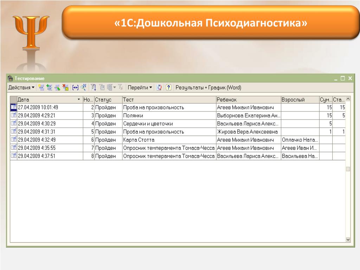Open the Filter history dropdown arrow
Viewport: 360px width, 270px height.
coord(115,88)
